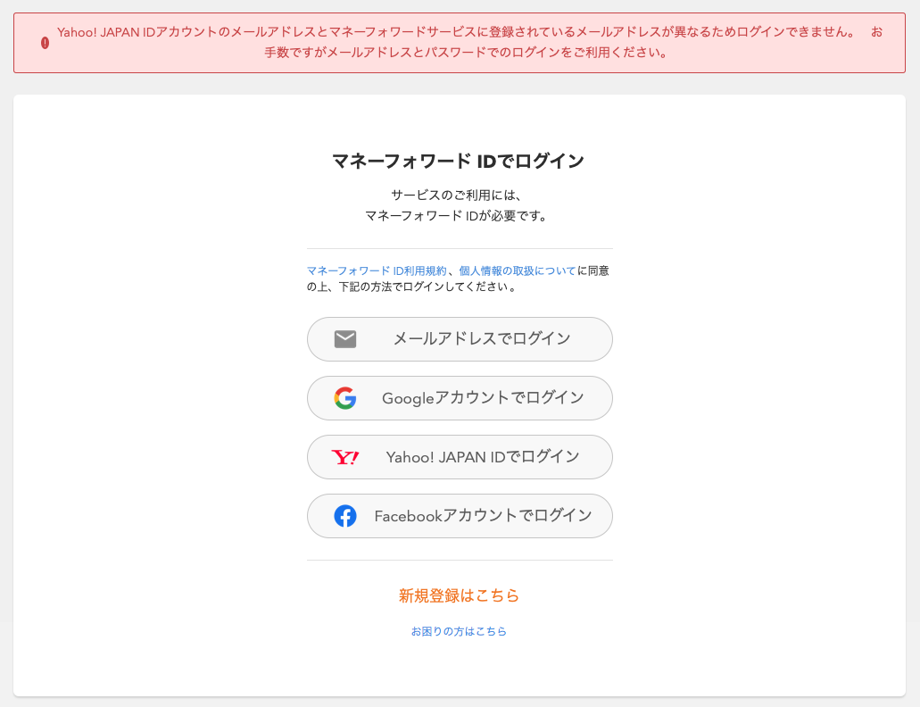Open 個人情報の取扱について link
920x707 pixels.
[517, 270]
